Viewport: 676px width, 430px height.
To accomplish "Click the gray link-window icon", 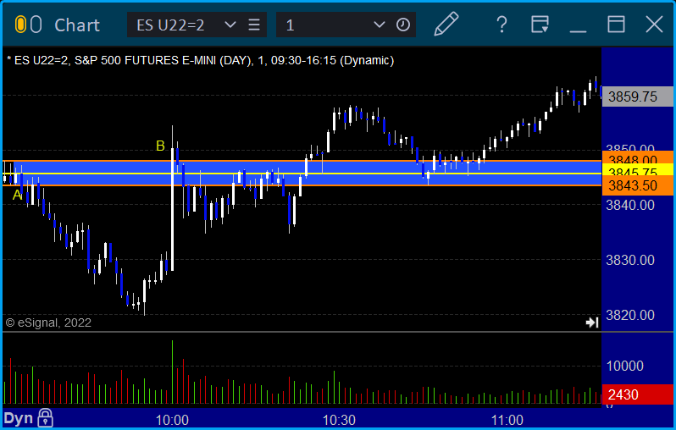I will (36, 25).
